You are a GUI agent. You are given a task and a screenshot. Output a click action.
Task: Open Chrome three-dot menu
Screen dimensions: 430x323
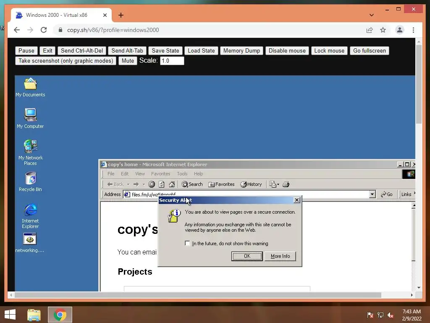click(413, 30)
